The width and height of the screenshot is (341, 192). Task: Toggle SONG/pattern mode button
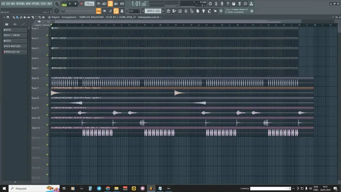(x=64, y=4)
